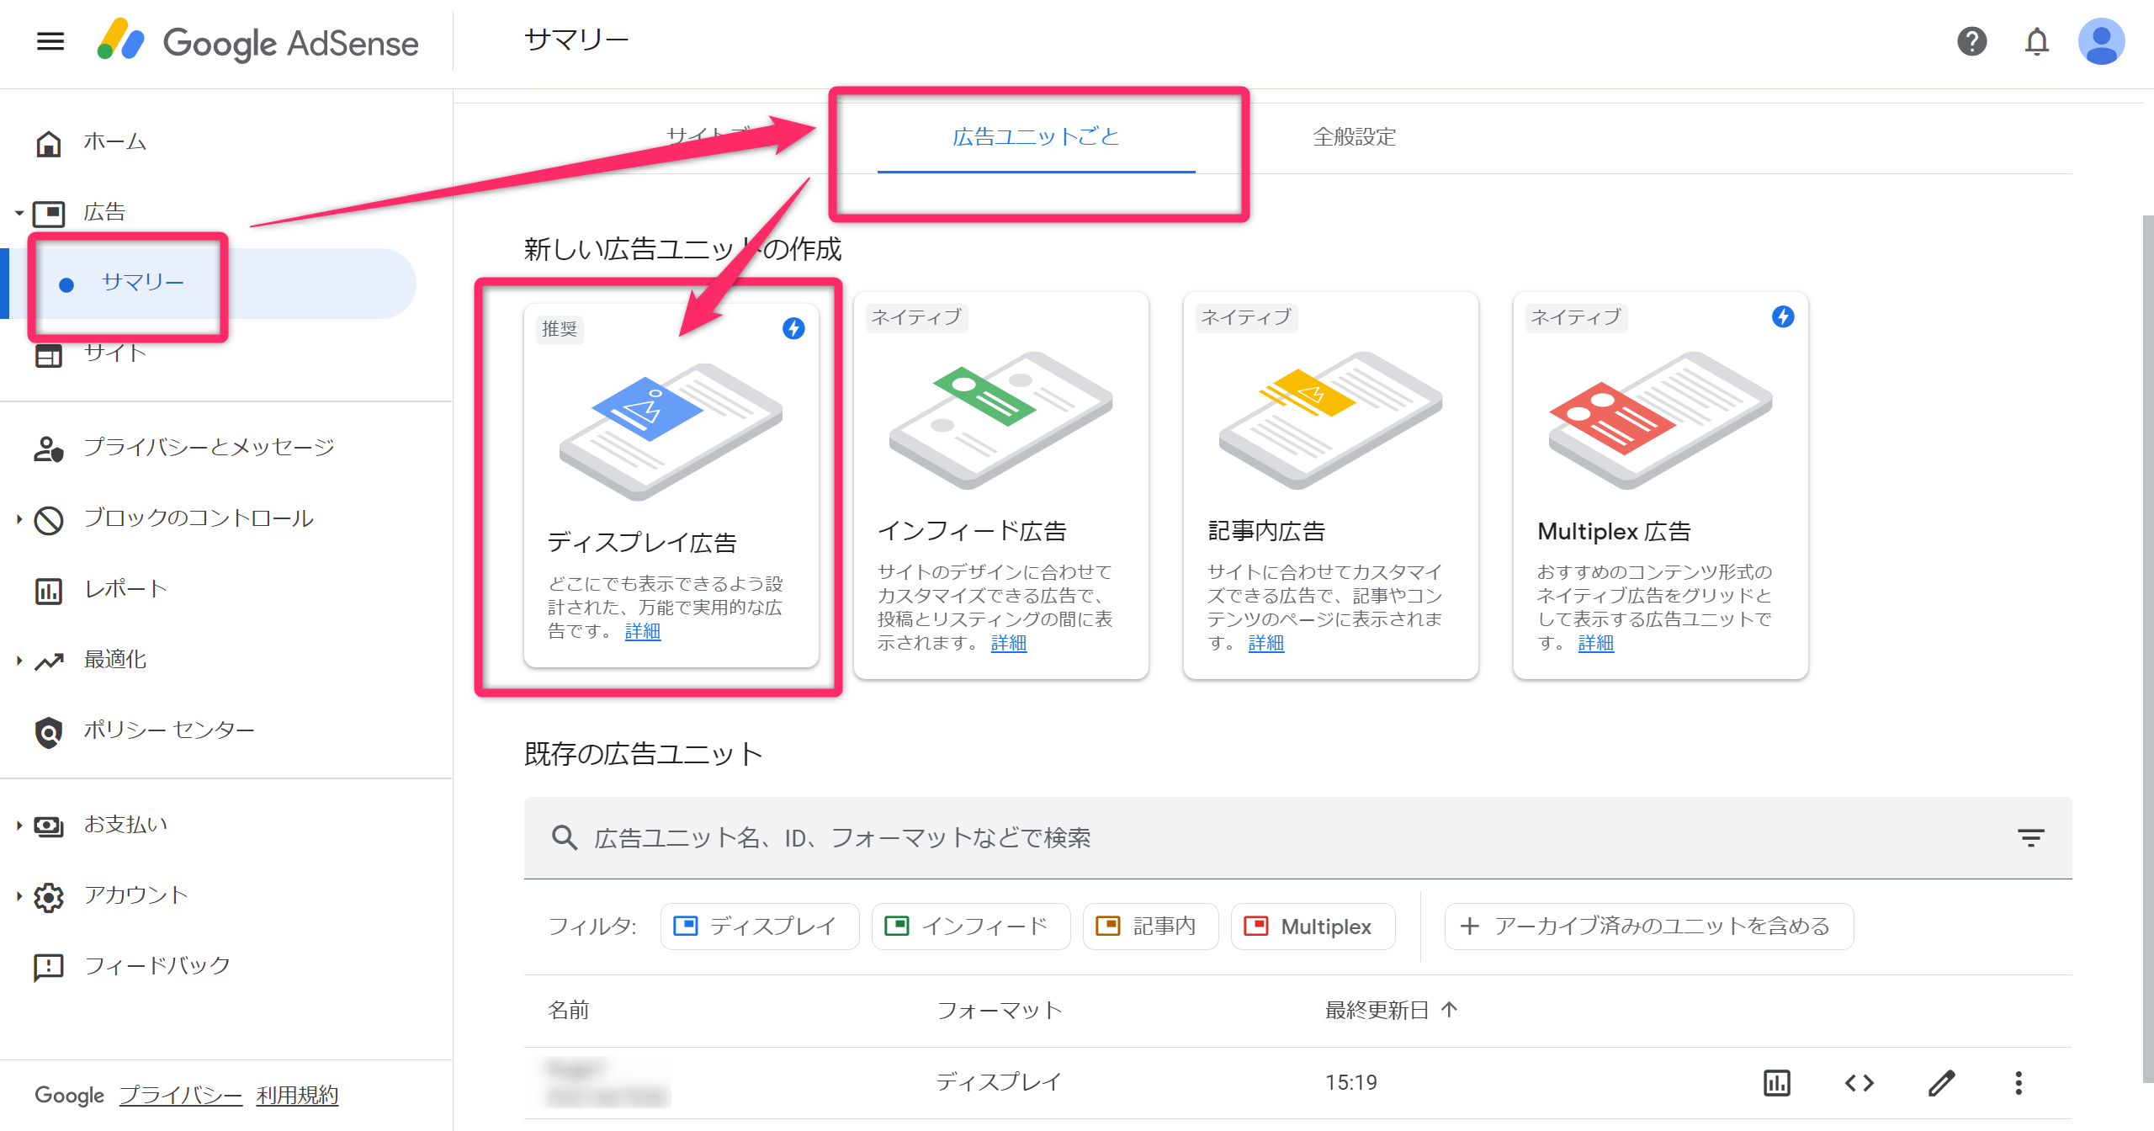Open the help question mark icon

click(x=1971, y=41)
